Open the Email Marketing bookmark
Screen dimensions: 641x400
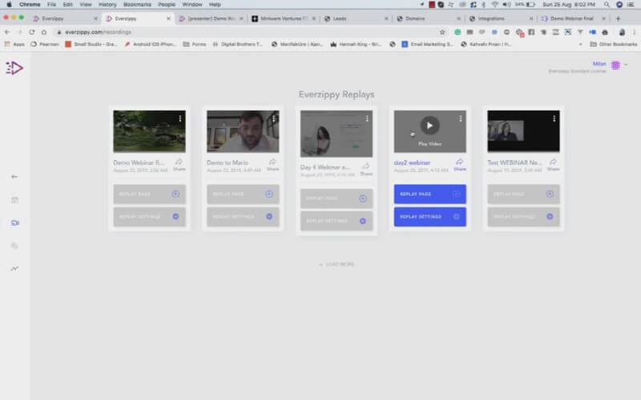point(427,44)
